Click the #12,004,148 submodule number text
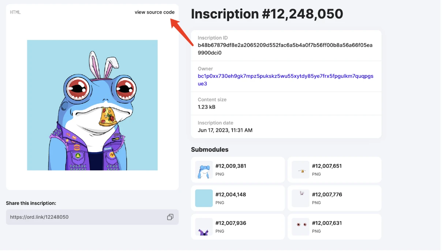Viewport: 442px width, 252px height. click(231, 195)
